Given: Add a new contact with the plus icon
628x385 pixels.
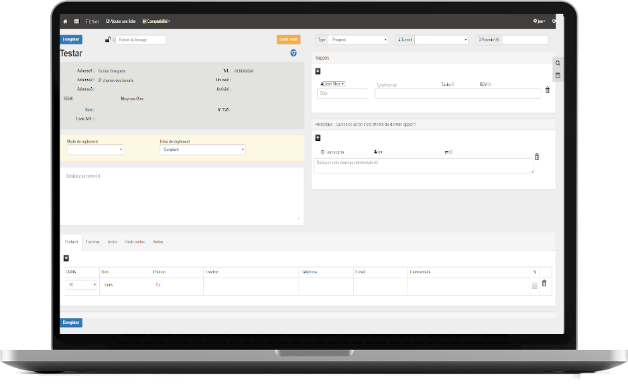Looking at the screenshot, I should pyautogui.click(x=66, y=258).
